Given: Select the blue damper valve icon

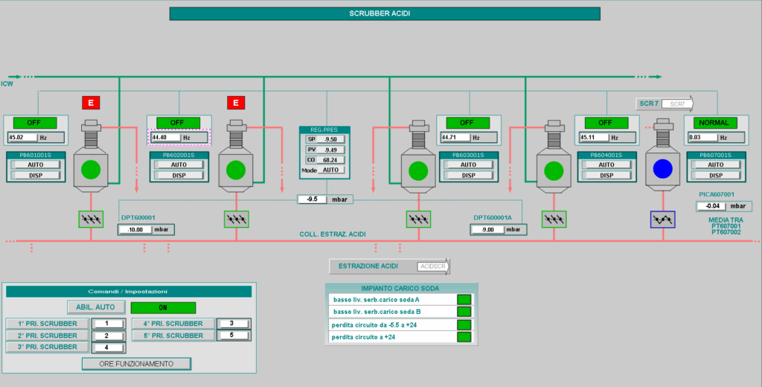Looking at the screenshot, I should (662, 219).
